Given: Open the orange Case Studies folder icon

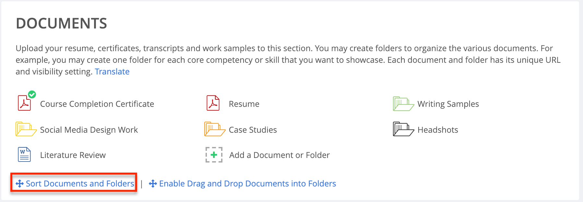Looking at the screenshot, I should pyautogui.click(x=215, y=129).
